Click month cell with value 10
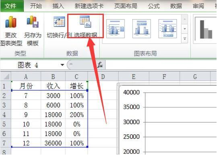The image size is (221, 159). (x=26, y=124)
